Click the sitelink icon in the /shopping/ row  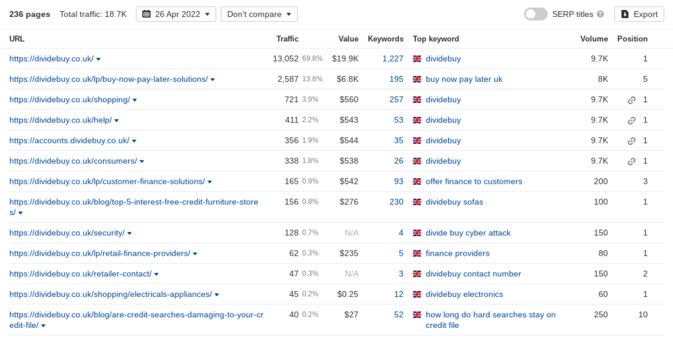(x=632, y=100)
